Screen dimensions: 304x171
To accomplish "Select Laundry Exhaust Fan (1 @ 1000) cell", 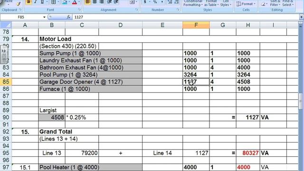I will (90, 60).
